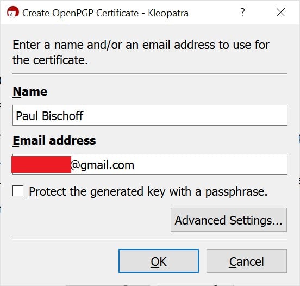
Task: Click empty space right of email text
Action: click(210, 164)
